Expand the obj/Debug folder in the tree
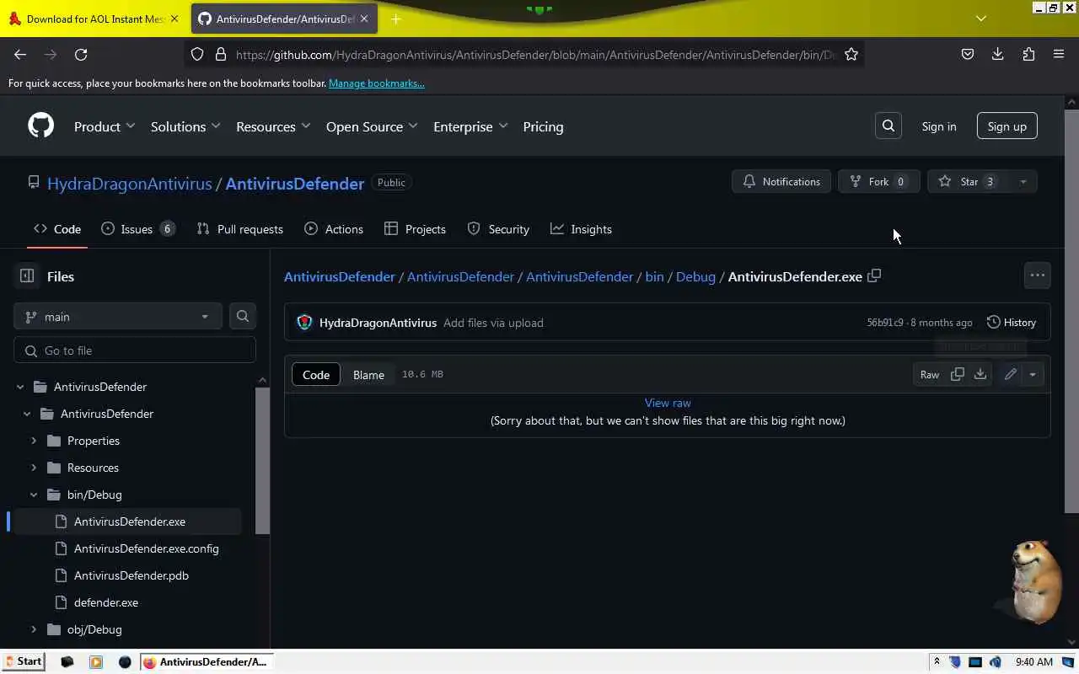 coord(34,629)
